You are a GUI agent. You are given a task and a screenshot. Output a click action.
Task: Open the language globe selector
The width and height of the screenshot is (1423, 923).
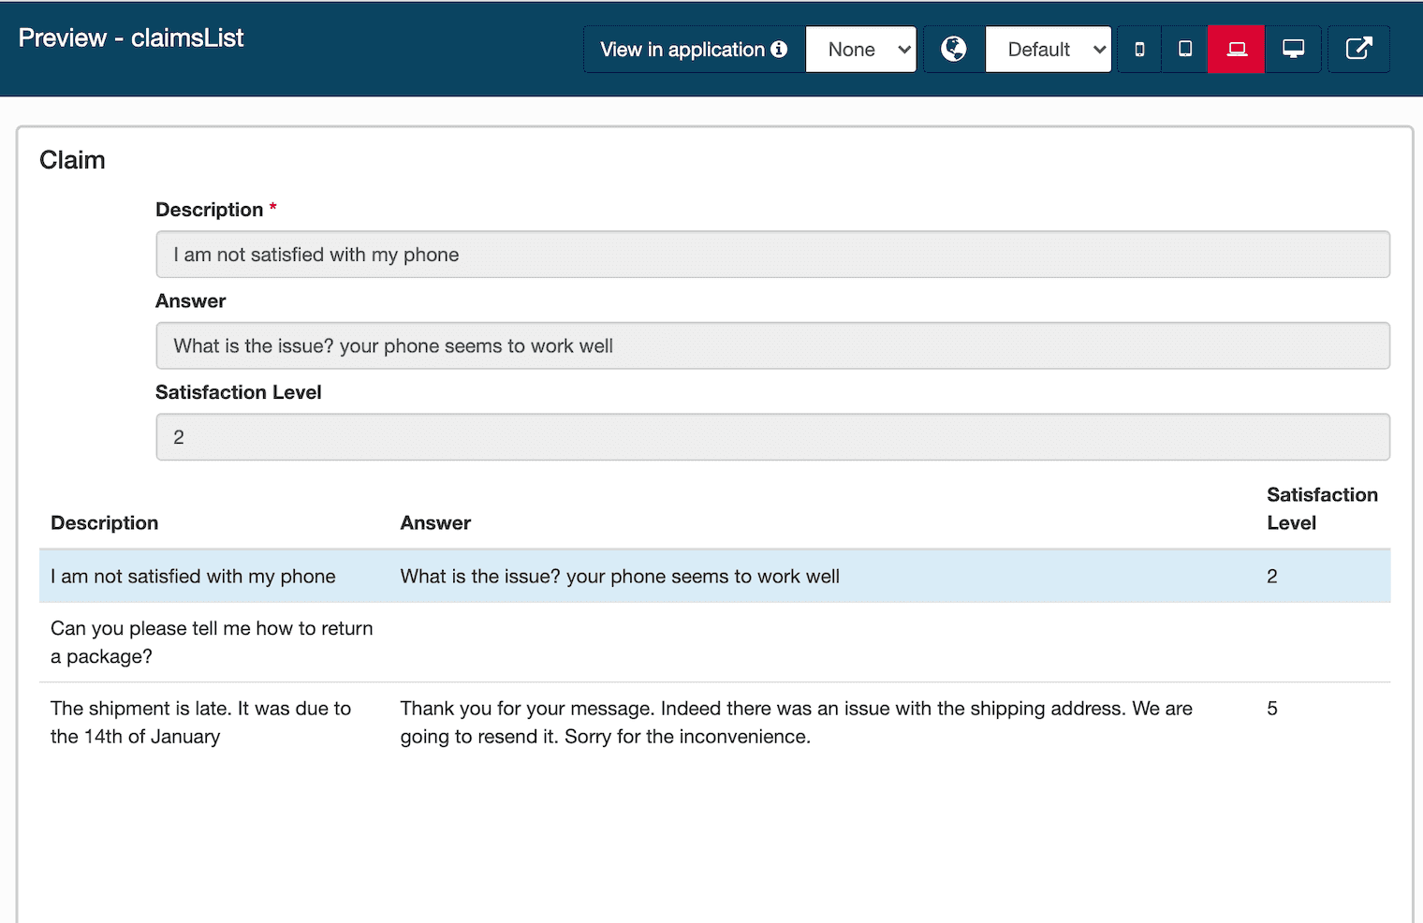[x=954, y=49]
